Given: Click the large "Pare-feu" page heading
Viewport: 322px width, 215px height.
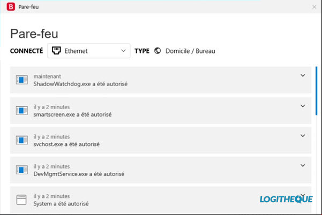Looking at the screenshot, I should [x=34, y=34].
